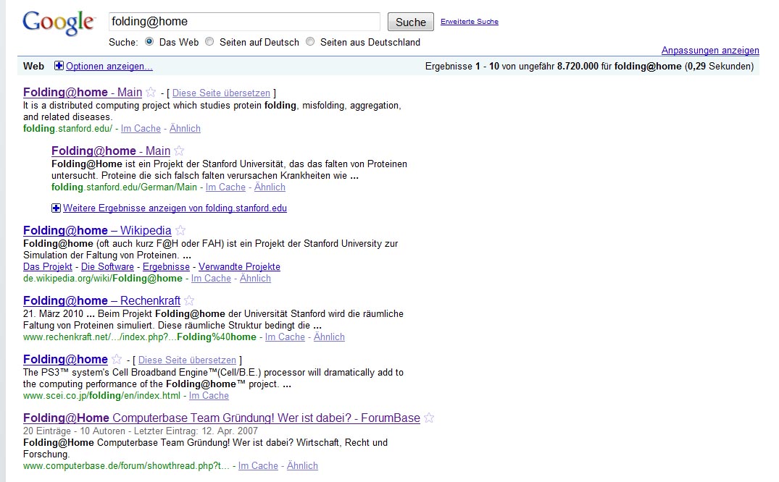The image size is (779, 482).
Task: Star the first Folding@home - Main result
Action: click(x=151, y=93)
